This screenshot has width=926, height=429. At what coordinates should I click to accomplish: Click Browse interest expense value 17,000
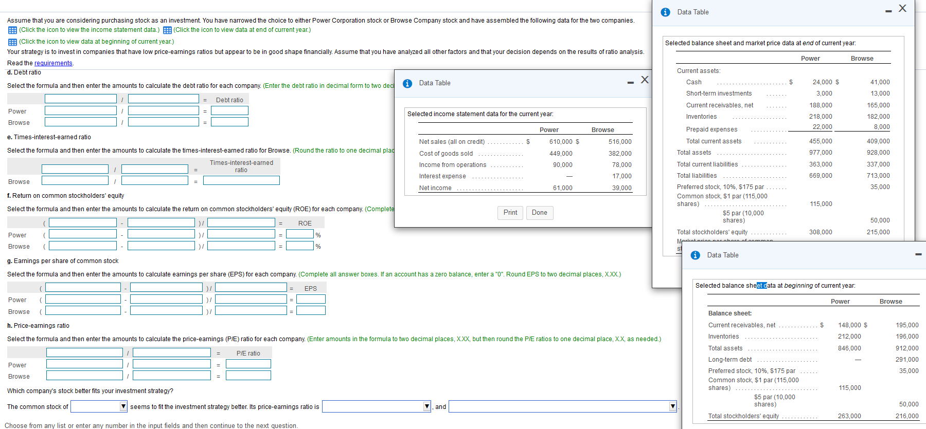tap(622, 176)
